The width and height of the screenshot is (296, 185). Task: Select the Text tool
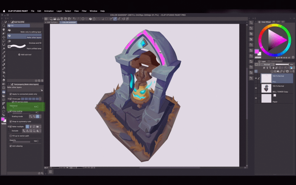pyautogui.click(x=4, y=107)
